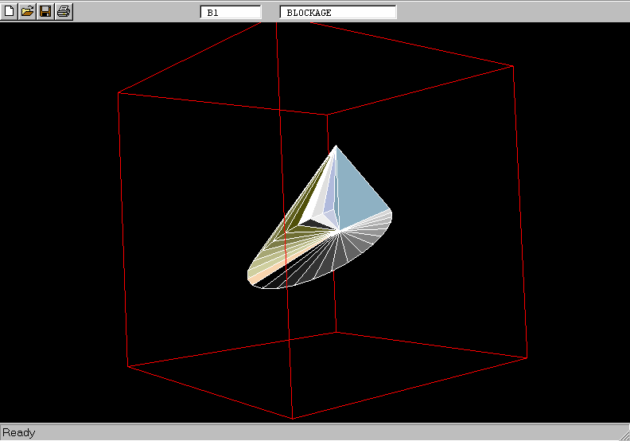Screen dimensions: 630x441
Task: Click the Ready status bar text
Action: click(19, 433)
